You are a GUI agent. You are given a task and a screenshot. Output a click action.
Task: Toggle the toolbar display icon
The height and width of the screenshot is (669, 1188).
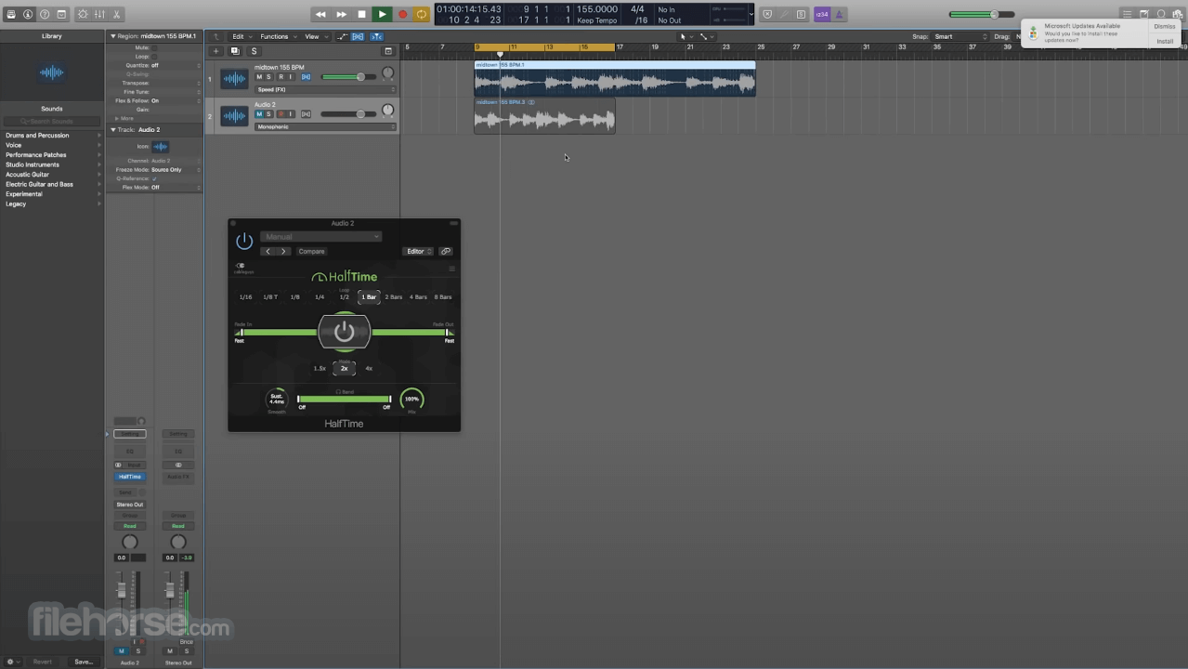coord(61,14)
